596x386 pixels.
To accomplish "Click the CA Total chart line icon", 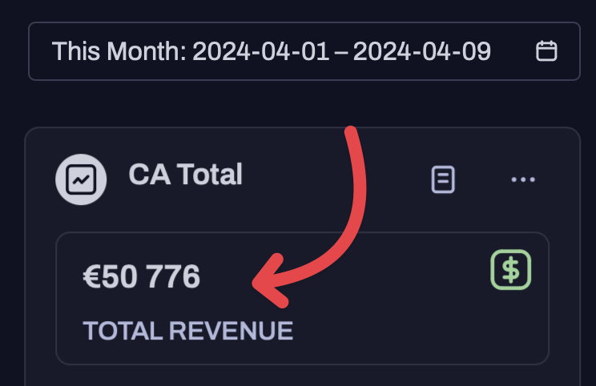I will pyautogui.click(x=81, y=179).
